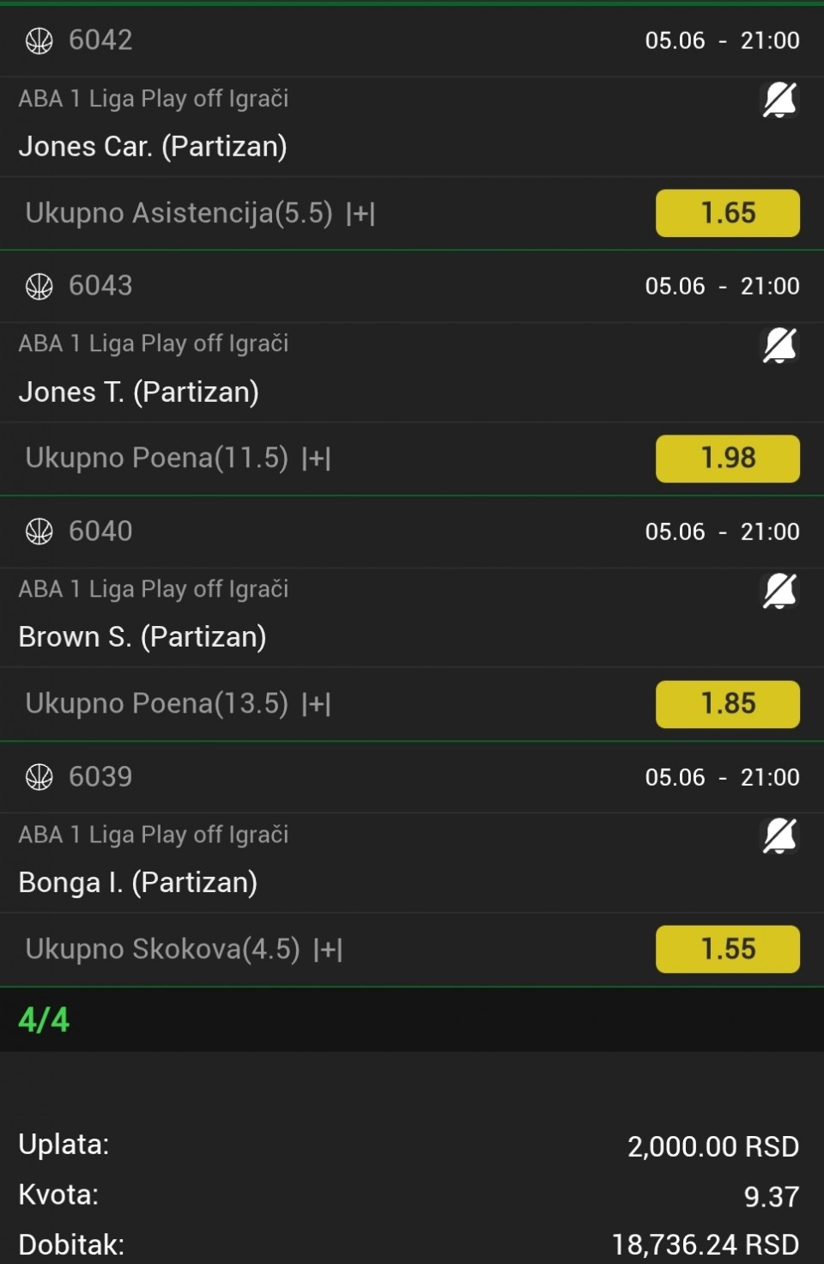This screenshot has height=1264, width=824.
Task: Click the 1.55 odds button
Action: click(x=728, y=949)
